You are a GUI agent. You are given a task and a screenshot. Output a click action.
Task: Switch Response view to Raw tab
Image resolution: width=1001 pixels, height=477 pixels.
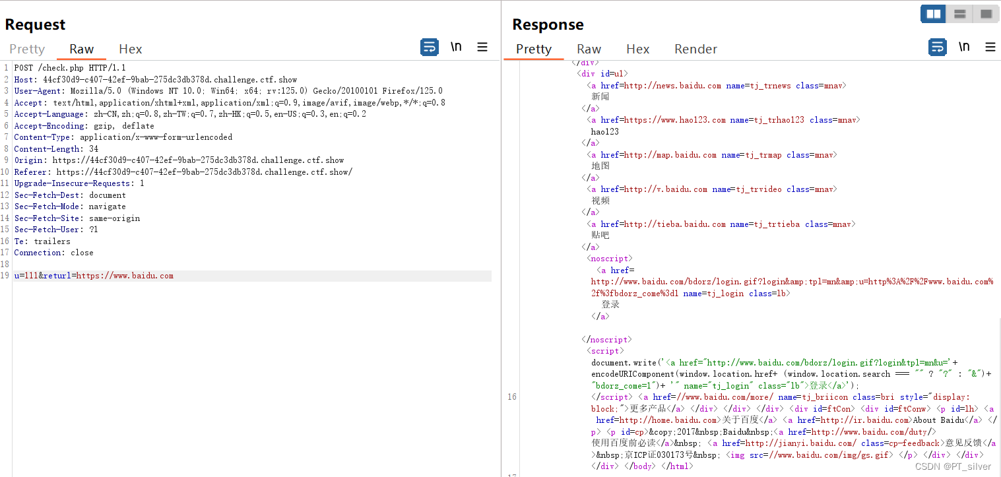(x=589, y=49)
